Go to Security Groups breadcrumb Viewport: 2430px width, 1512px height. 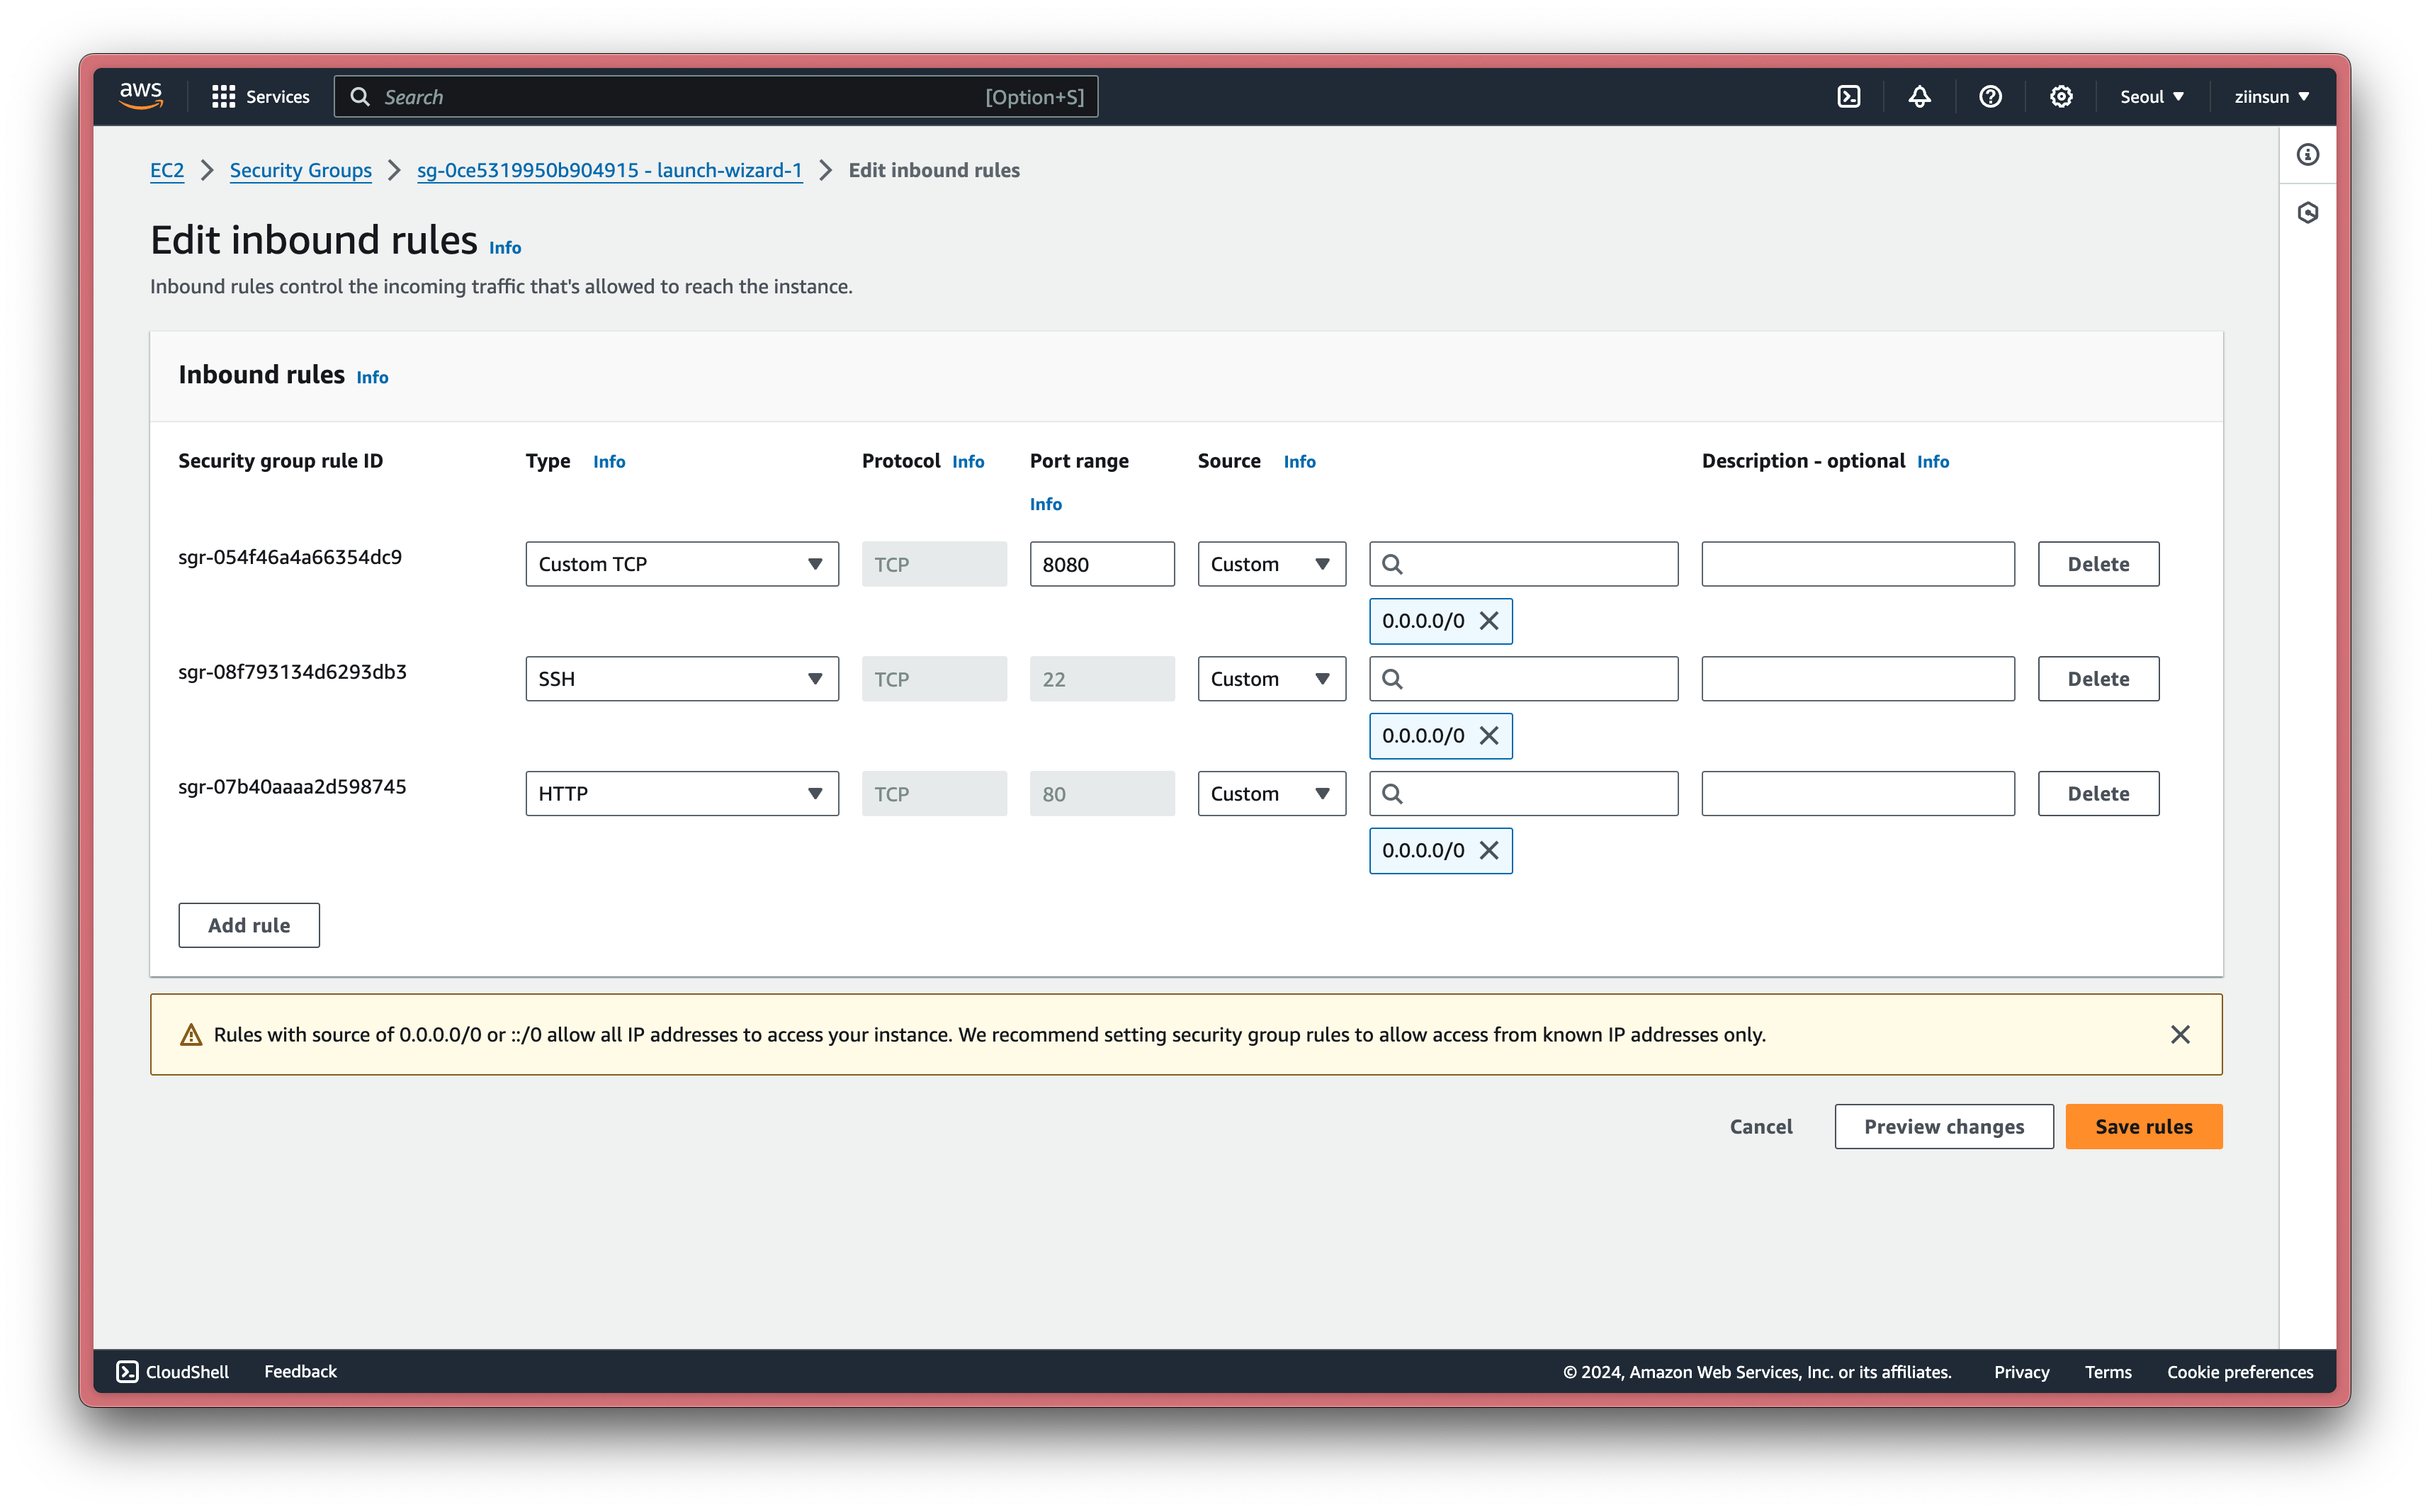[x=300, y=170]
